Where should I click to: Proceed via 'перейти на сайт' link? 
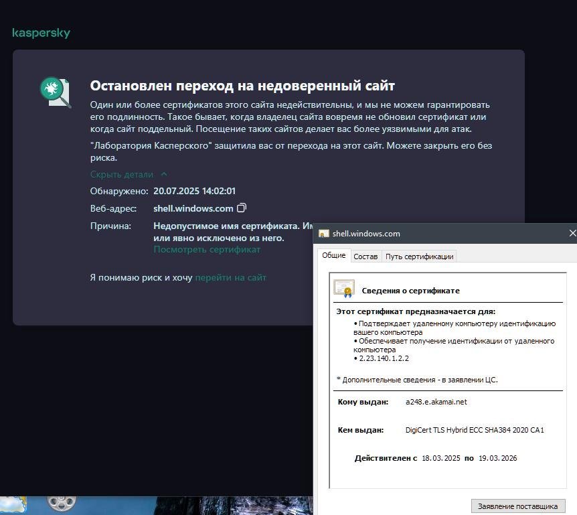(230, 277)
